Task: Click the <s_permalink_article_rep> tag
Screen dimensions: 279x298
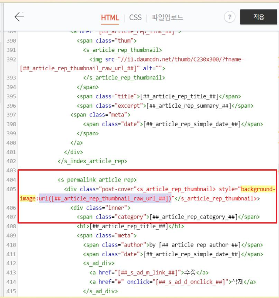Action: [x=97, y=180]
